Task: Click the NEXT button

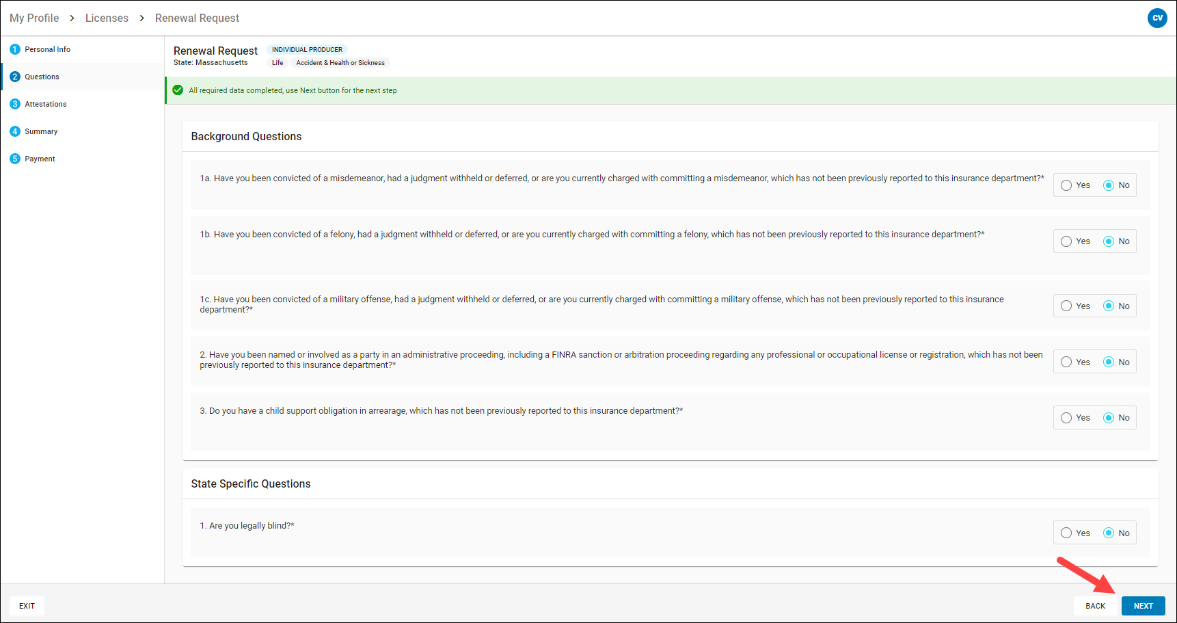Action: pos(1143,606)
